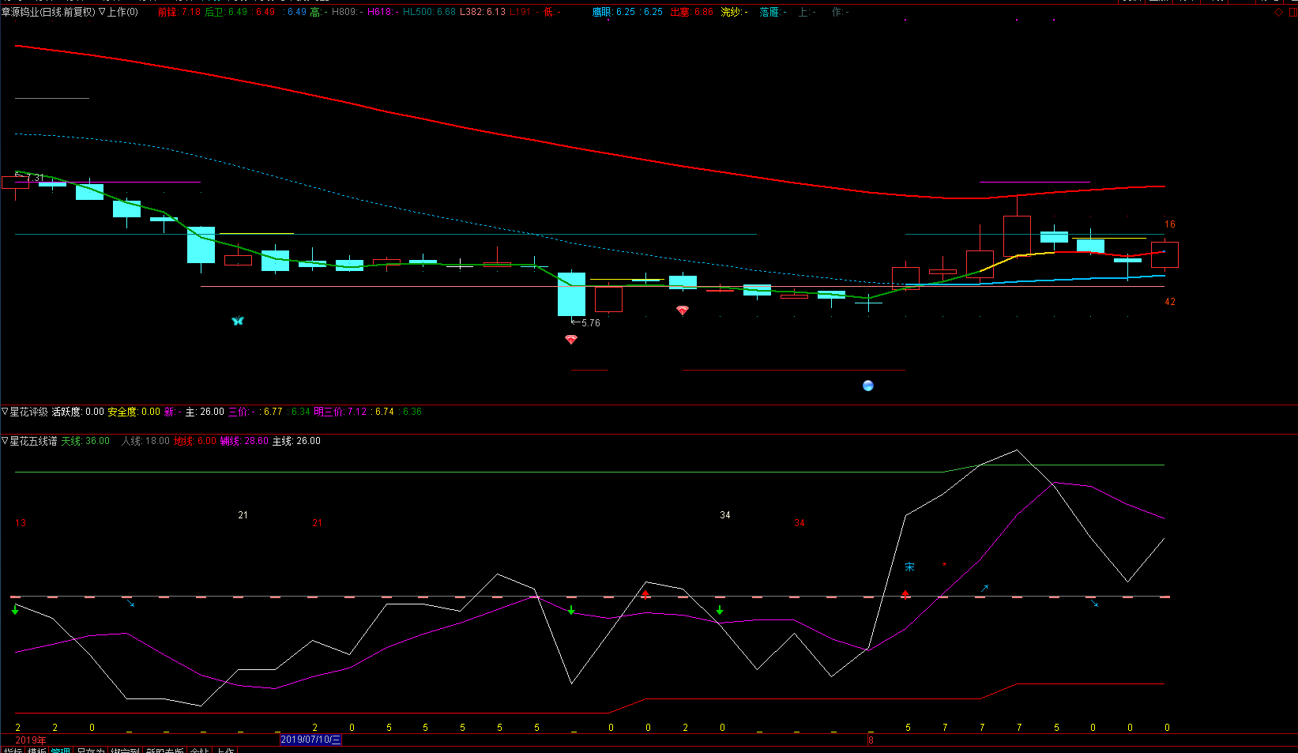This screenshot has width=1298, height=753.
Task: Click the red month marker 8 on the time axis
Action: [x=871, y=740]
